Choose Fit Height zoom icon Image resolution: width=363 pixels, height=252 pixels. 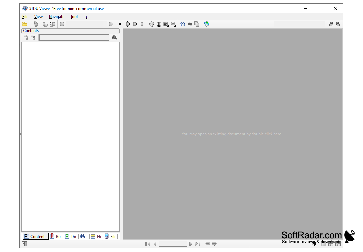[142, 24]
